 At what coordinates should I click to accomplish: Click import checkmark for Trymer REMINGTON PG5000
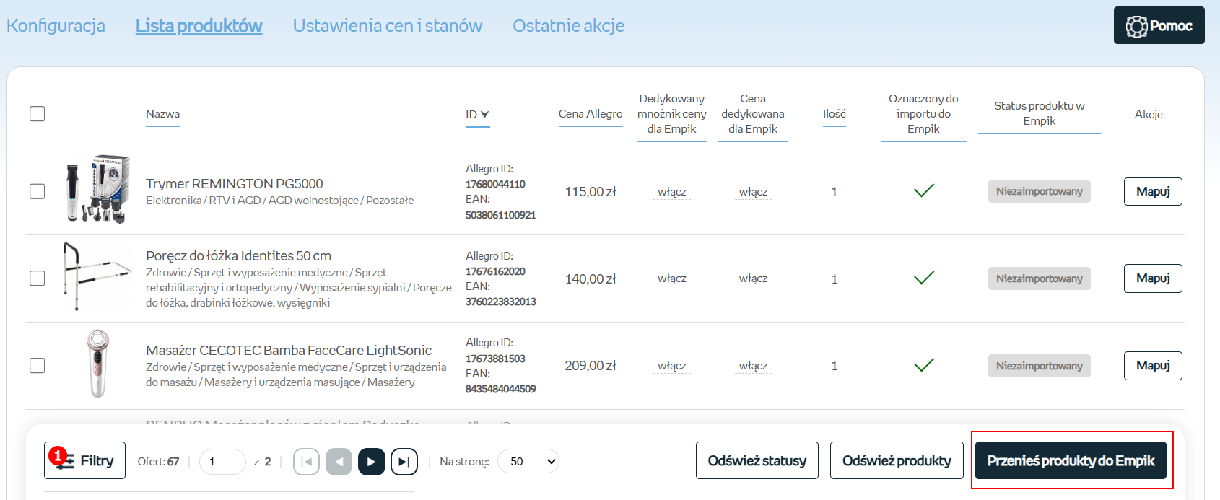click(x=923, y=190)
